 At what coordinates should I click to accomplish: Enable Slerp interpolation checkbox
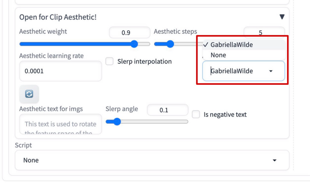[x=109, y=61]
